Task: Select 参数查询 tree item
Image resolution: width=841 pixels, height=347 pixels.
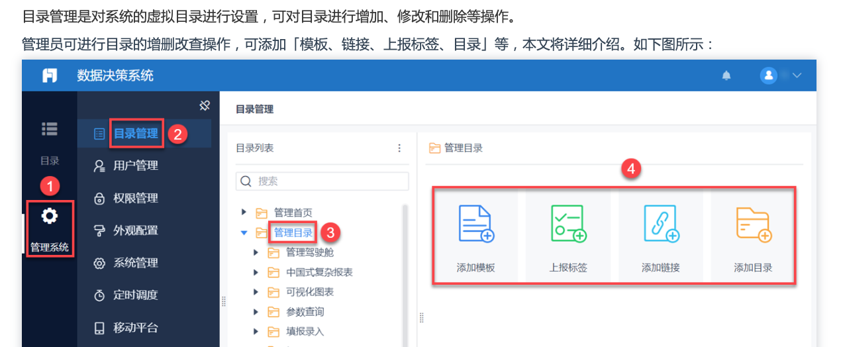Action: click(305, 312)
